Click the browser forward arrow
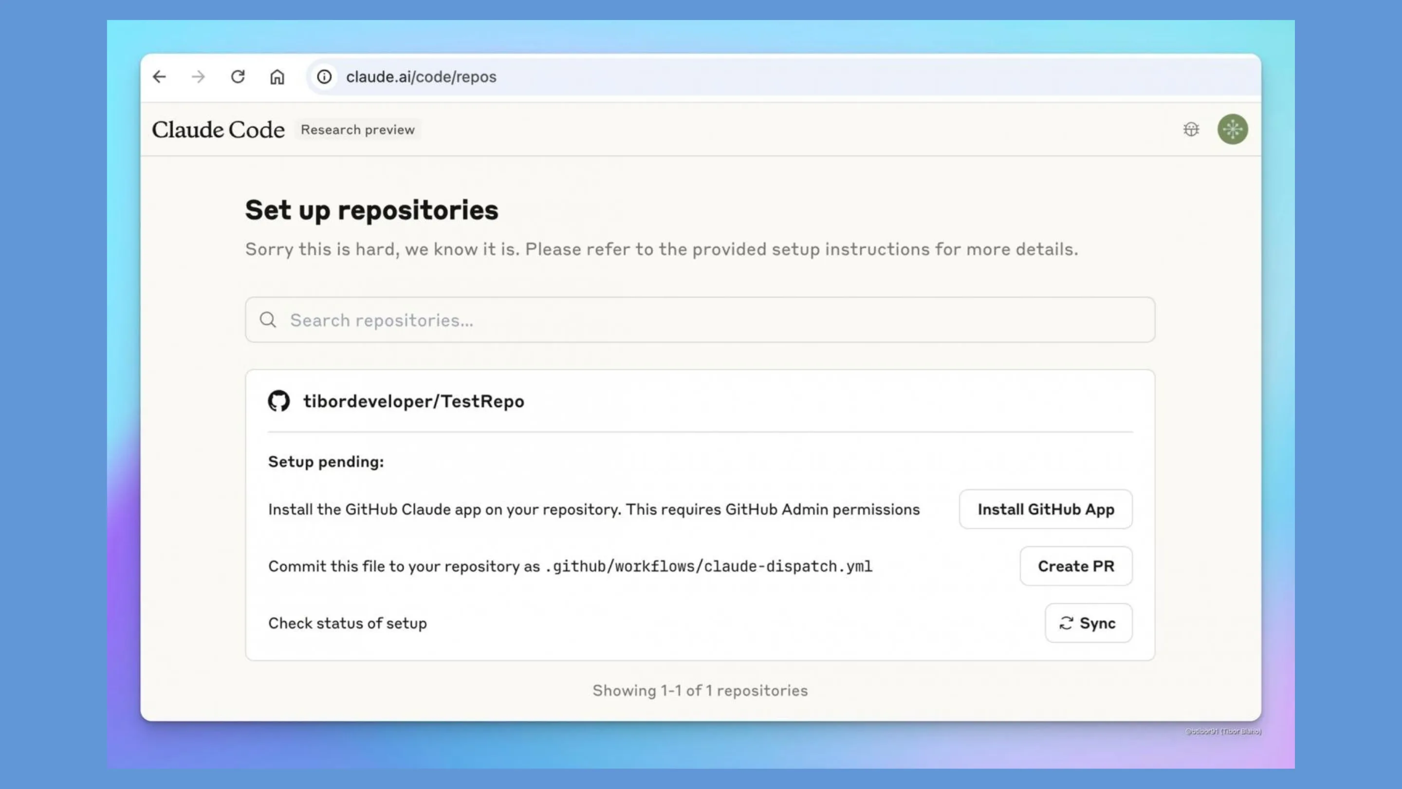Viewport: 1402px width, 789px height. (x=199, y=77)
